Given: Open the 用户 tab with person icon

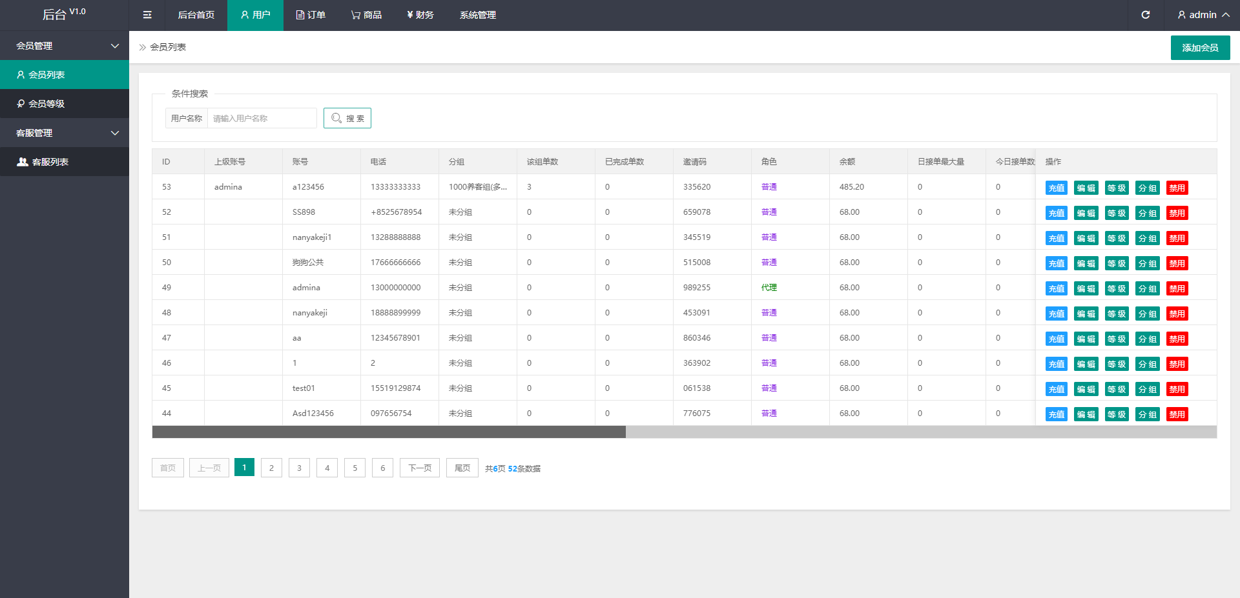Looking at the screenshot, I should click(x=255, y=15).
